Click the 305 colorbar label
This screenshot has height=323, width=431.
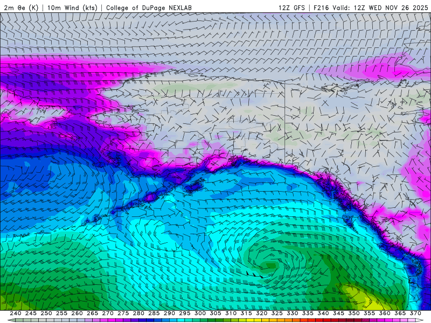(x=215, y=313)
